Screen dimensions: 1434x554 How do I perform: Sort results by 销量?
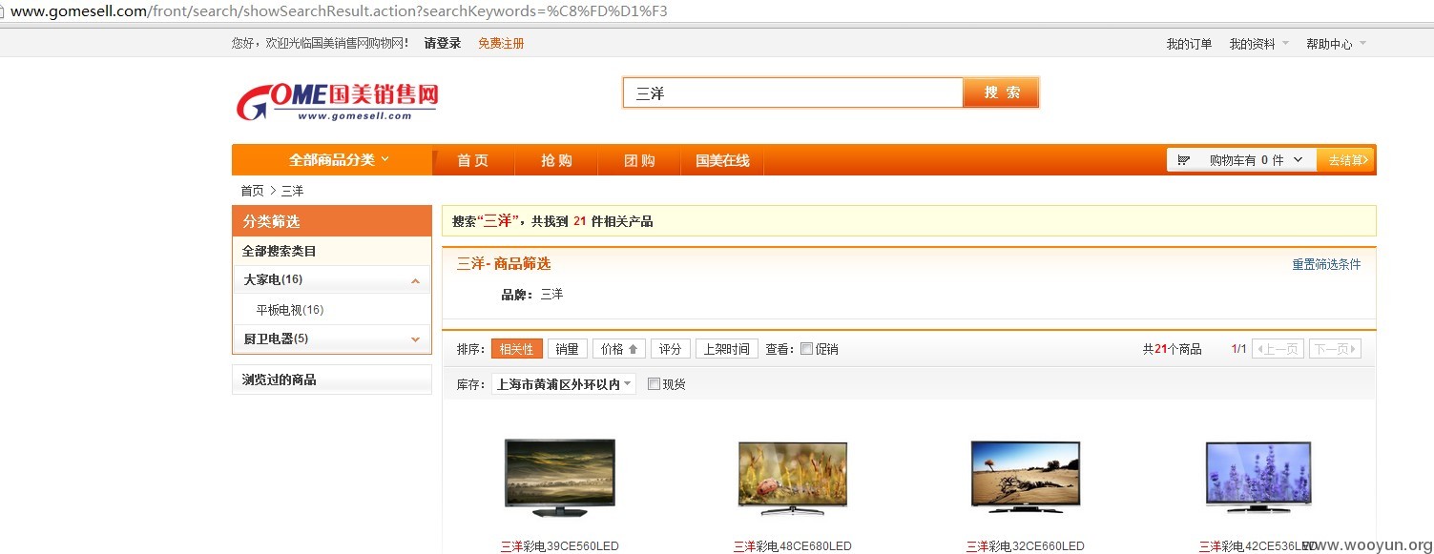568,349
